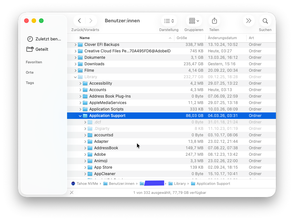
Task: Collapse the Application Support folder
Action: [x=80, y=116]
